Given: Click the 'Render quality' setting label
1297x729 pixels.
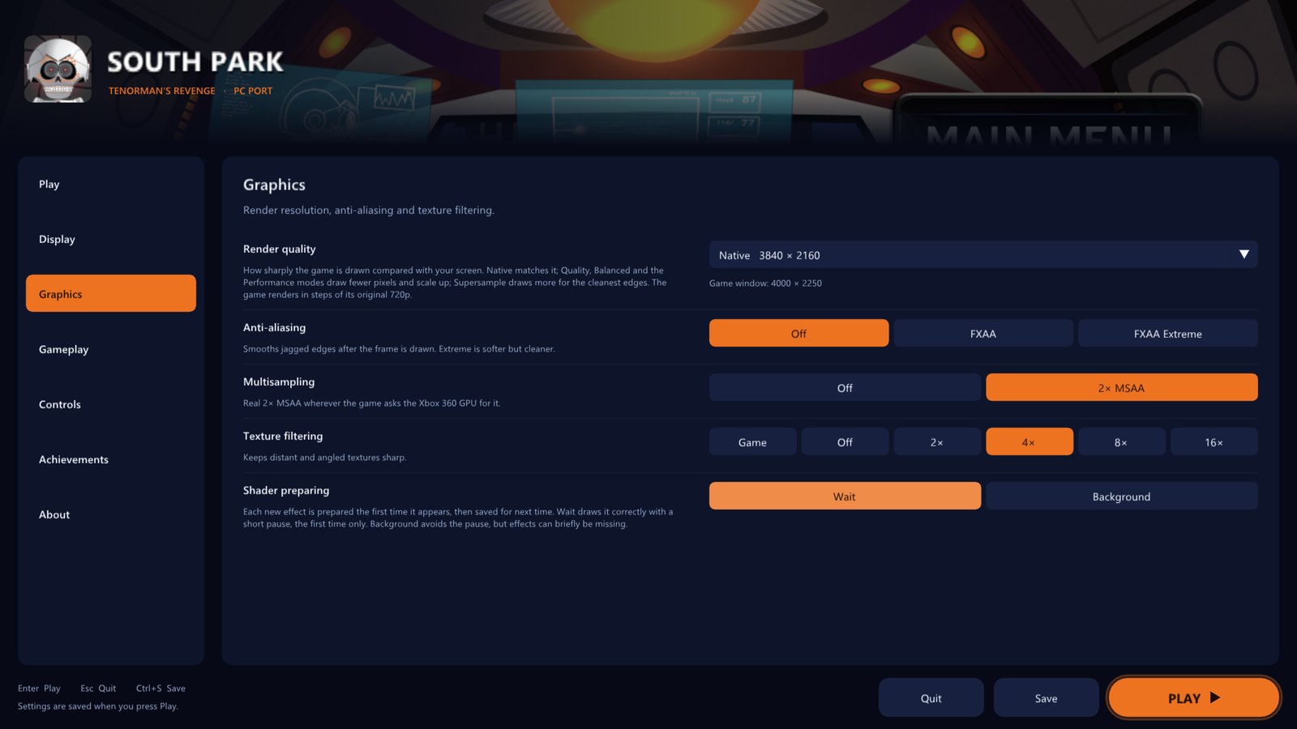Looking at the screenshot, I should click(x=280, y=249).
